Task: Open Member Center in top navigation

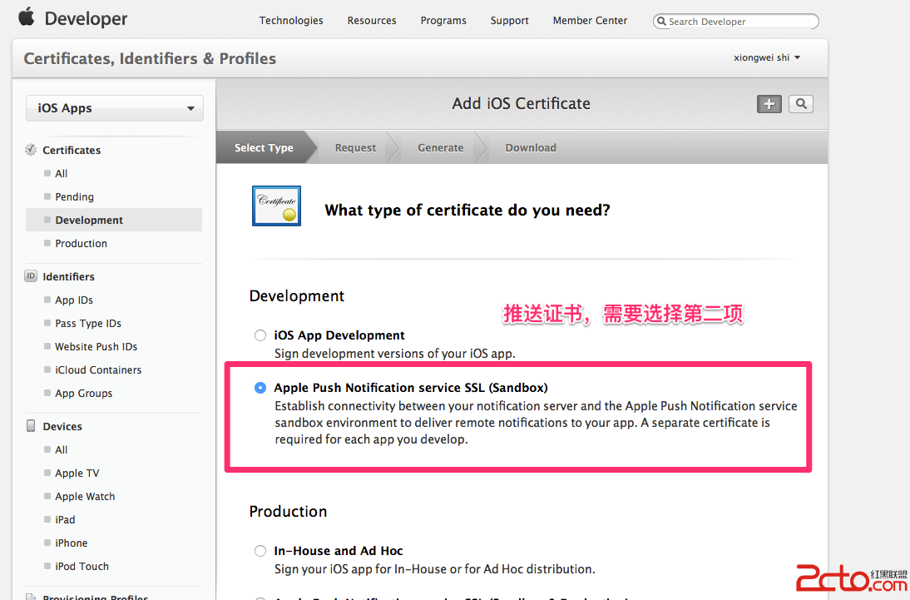Action: pos(590,21)
